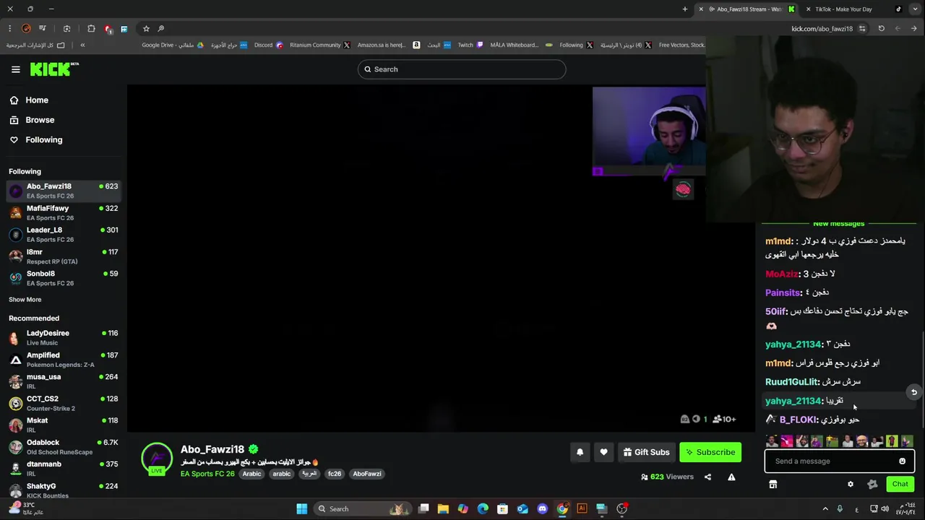Screen dimensions: 925x520
Task: Open Browse in sidebar
Action: pos(32,120)
